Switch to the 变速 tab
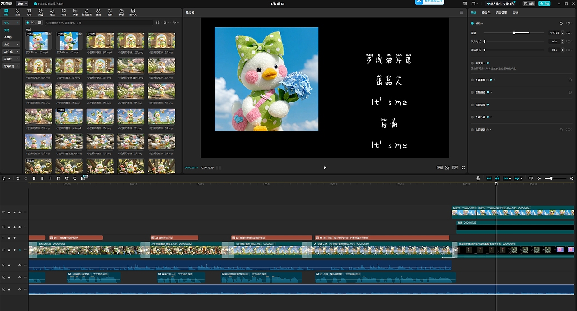Image resolution: width=577 pixels, height=311 pixels. coord(515,13)
